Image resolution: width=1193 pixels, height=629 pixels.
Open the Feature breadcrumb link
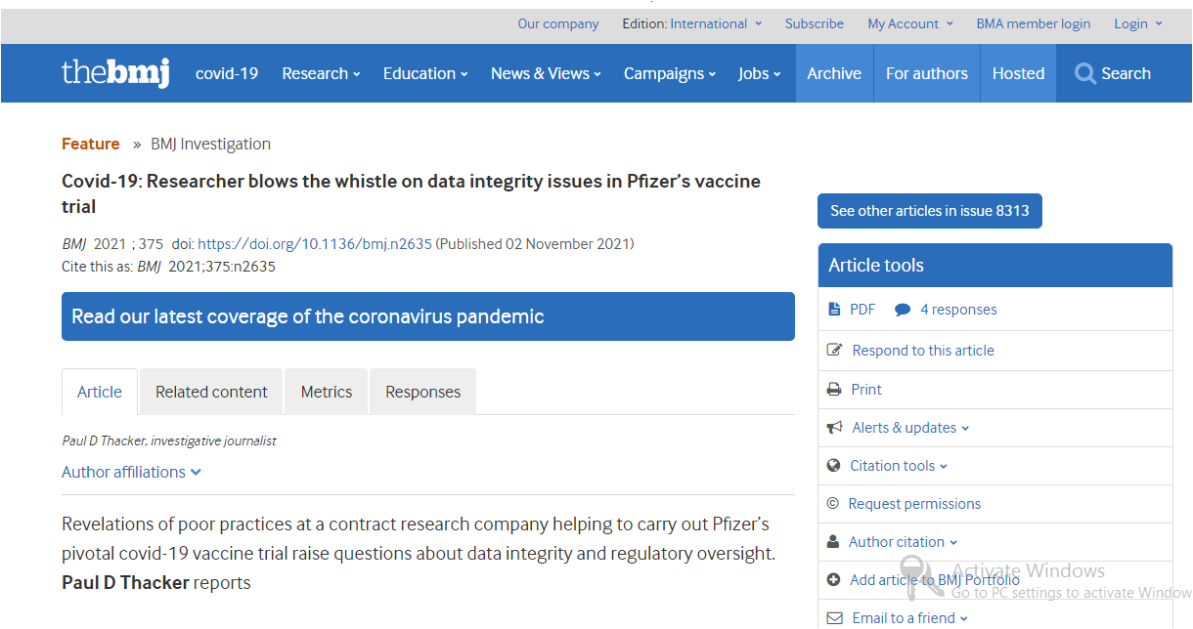click(x=91, y=144)
